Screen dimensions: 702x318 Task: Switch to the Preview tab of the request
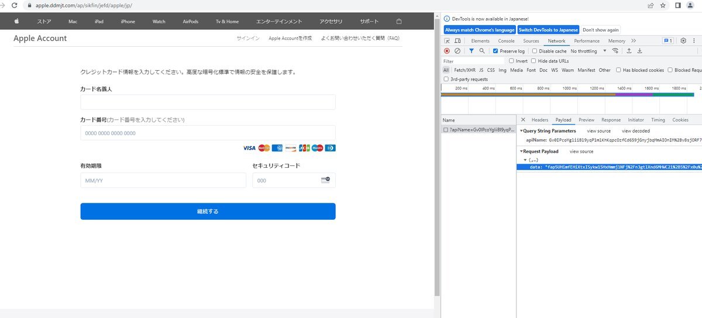pyautogui.click(x=586, y=120)
